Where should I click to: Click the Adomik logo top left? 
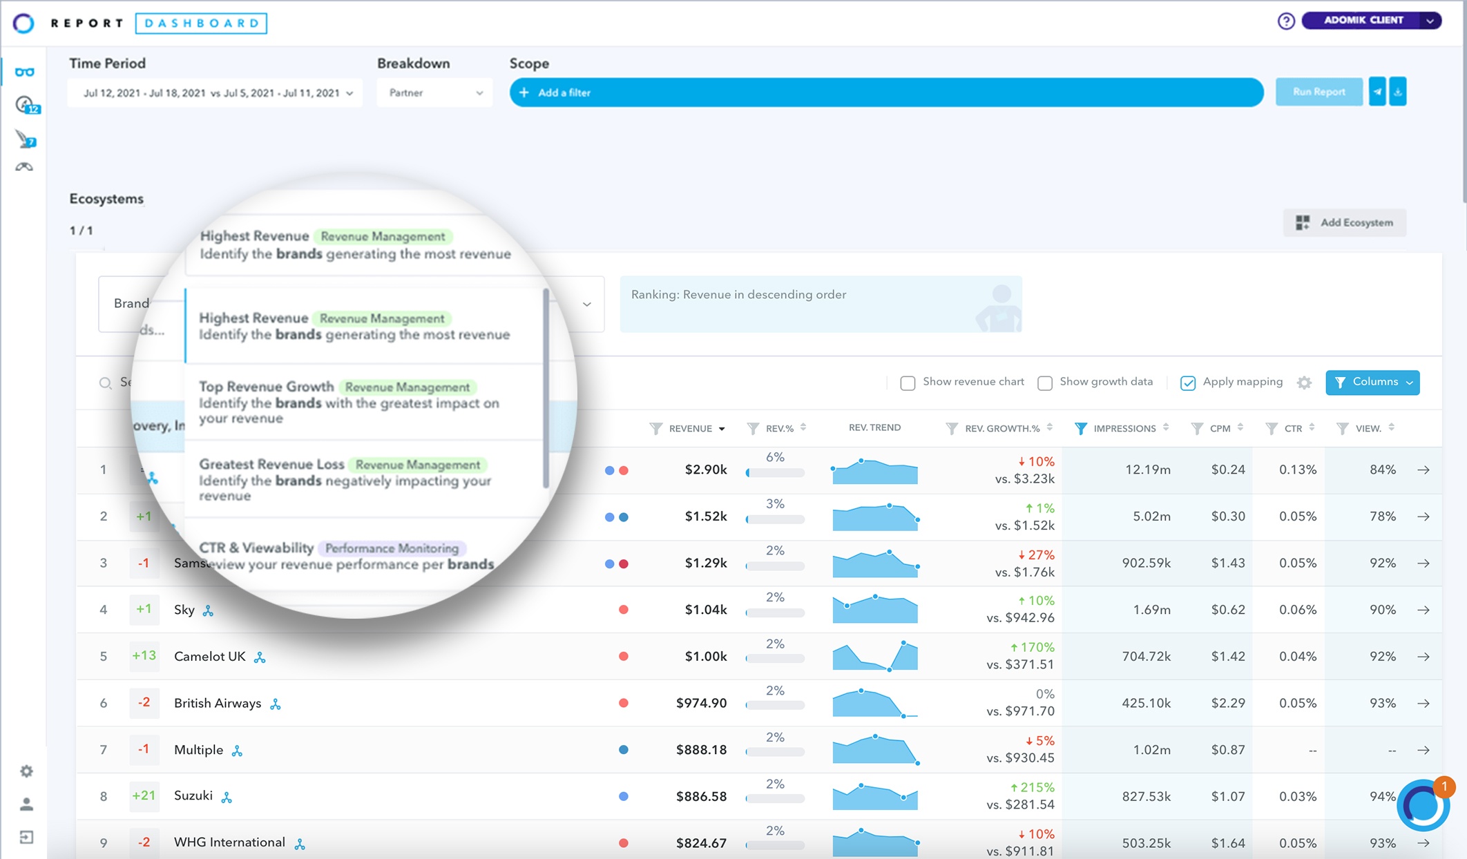23,23
